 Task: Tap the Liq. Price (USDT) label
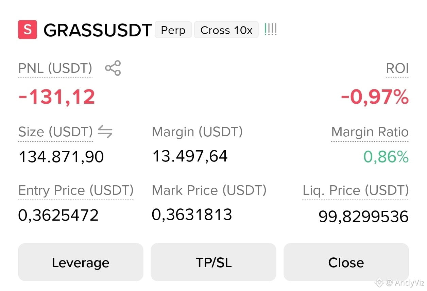[x=356, y=190]
